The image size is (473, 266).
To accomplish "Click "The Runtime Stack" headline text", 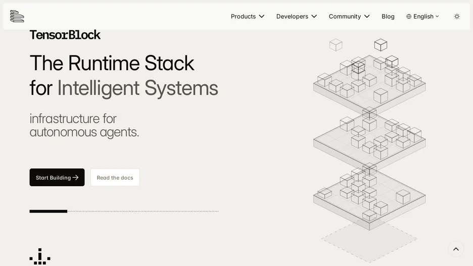I will (x=112, y=63).
